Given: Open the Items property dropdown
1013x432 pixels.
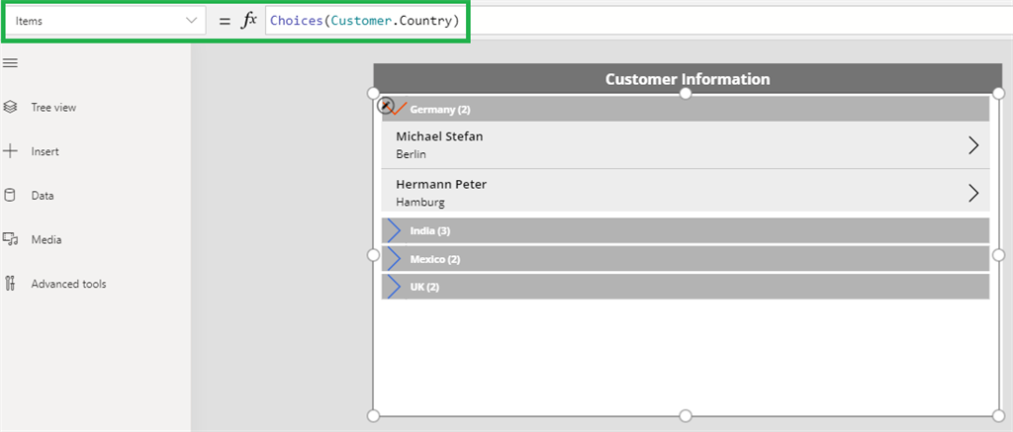Looking at the screenshot, I should pos(106,21).
